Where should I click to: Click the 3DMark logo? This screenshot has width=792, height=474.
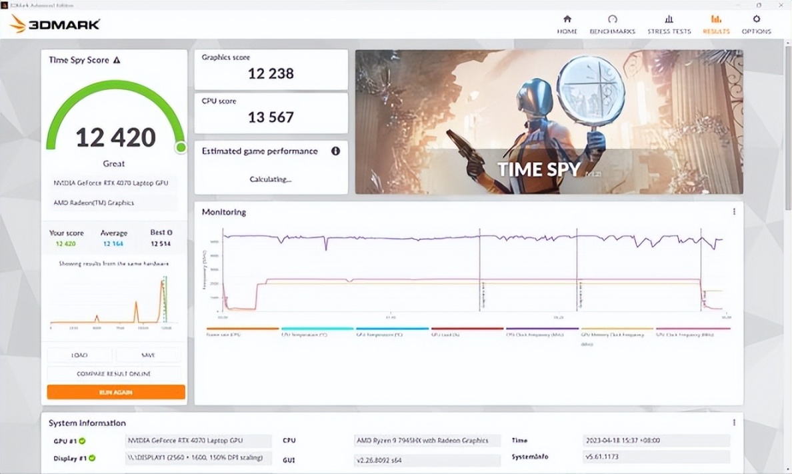point(55,24)
